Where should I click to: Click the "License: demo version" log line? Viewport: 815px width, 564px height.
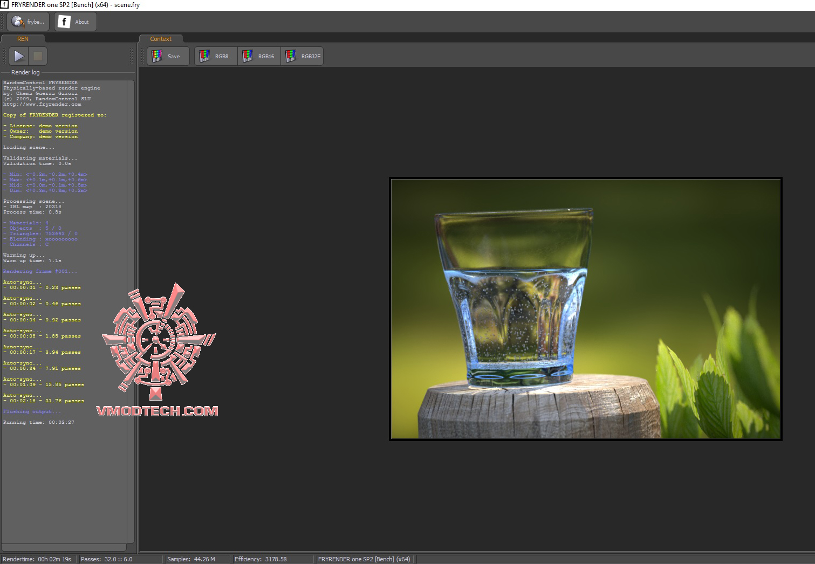coord(40,126)
